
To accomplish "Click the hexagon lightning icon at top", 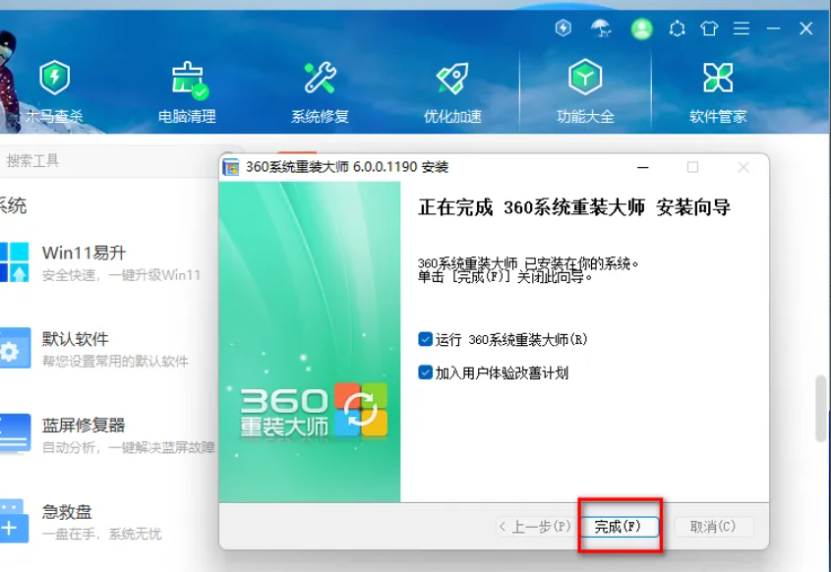I will coord(564,29).
